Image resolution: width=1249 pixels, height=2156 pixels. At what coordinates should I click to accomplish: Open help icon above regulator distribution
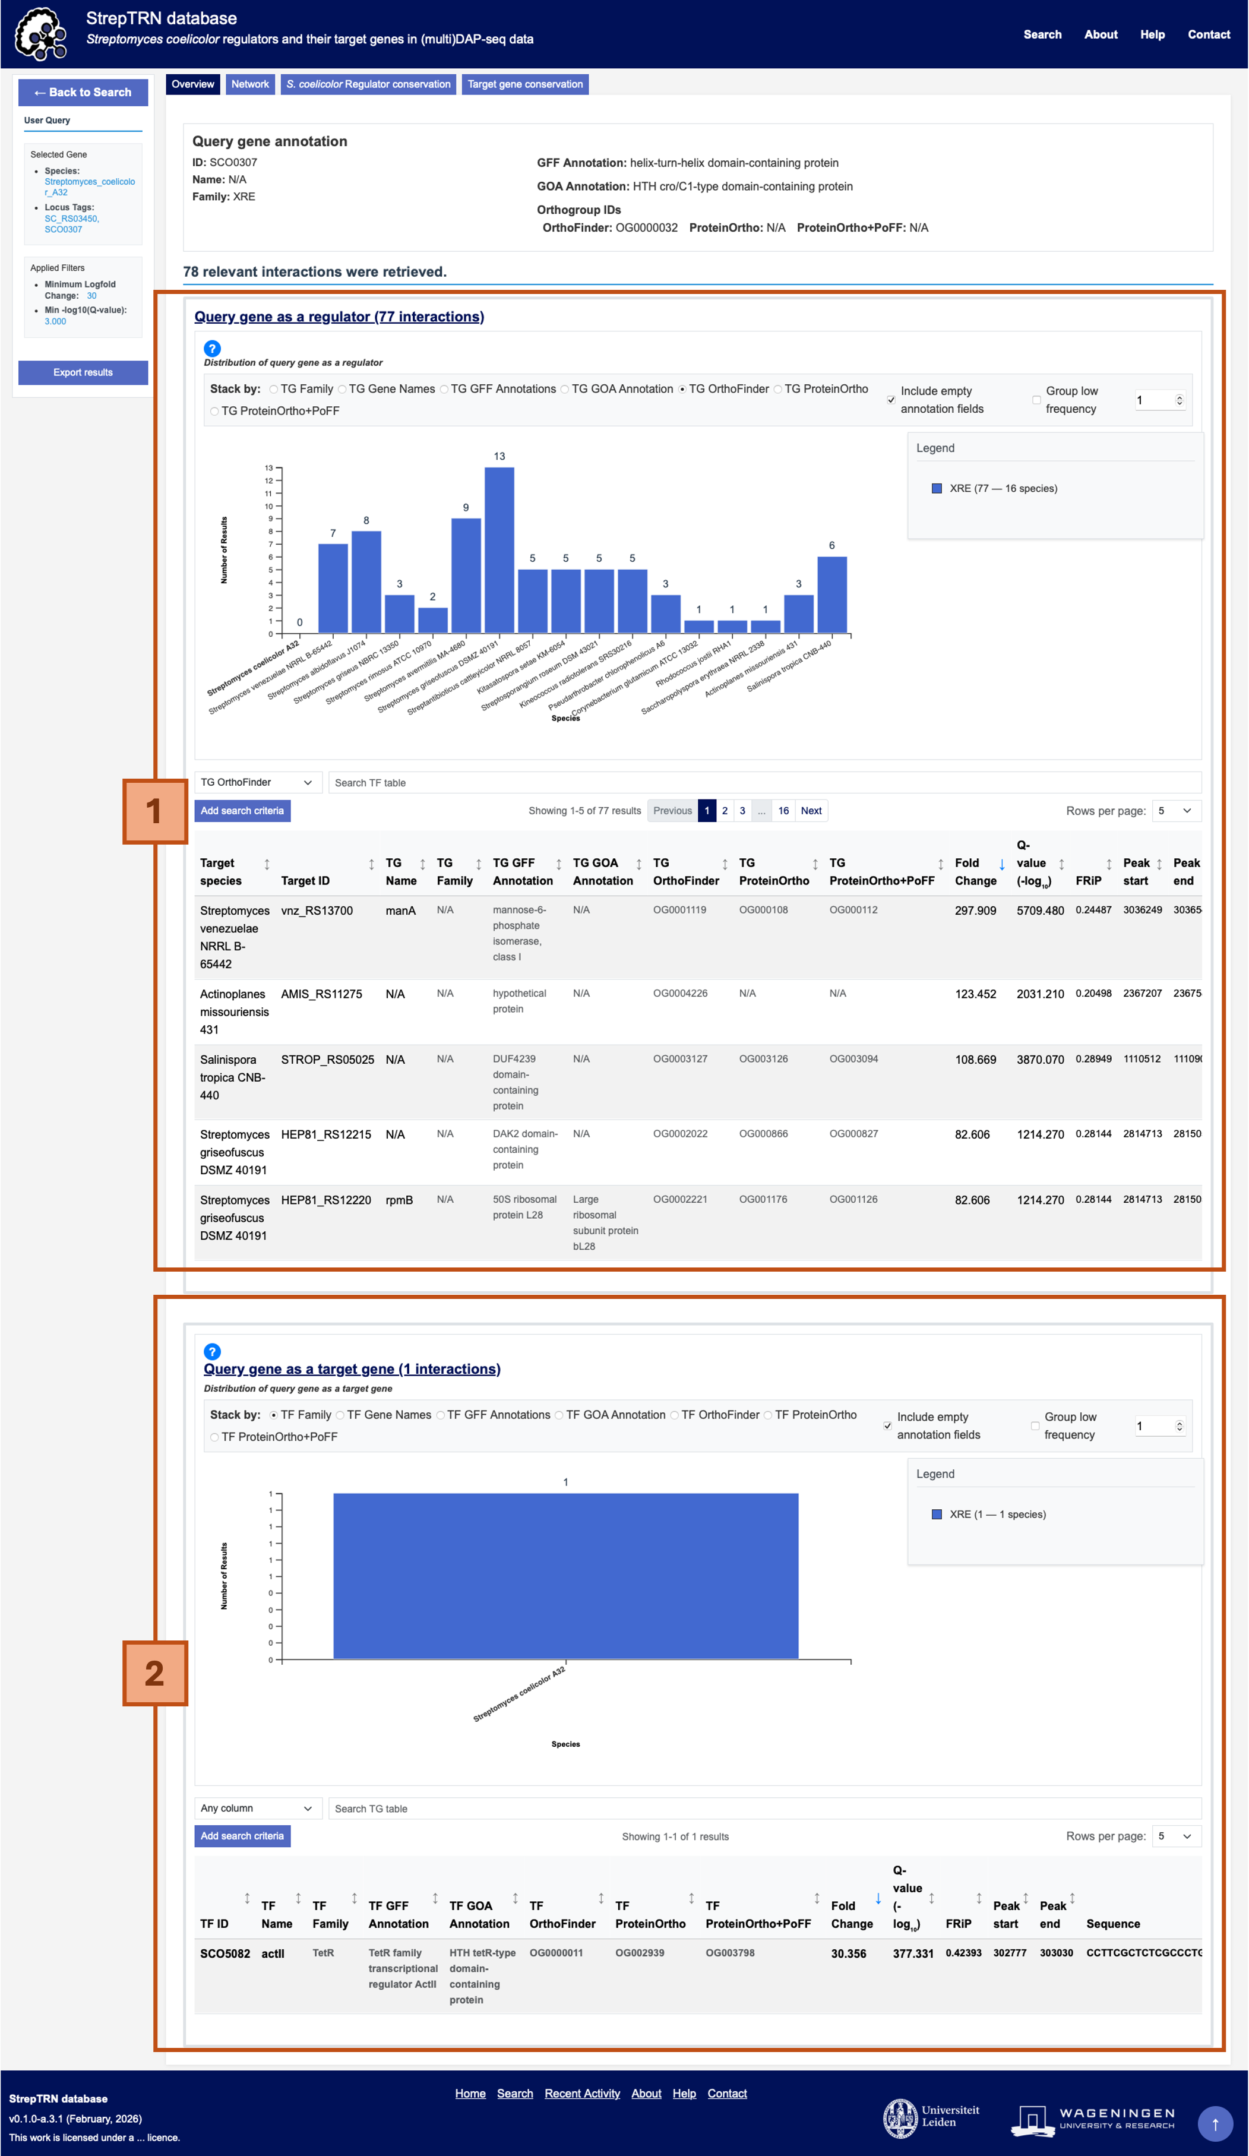point(212,348)
